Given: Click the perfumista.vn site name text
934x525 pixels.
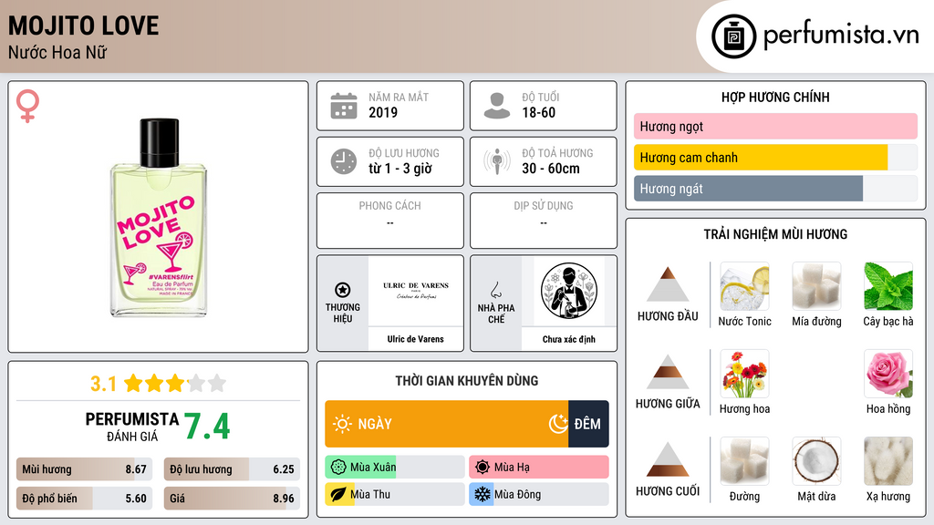Looking at the screenshot, I should pyautogui.click(x=841, y=36).
